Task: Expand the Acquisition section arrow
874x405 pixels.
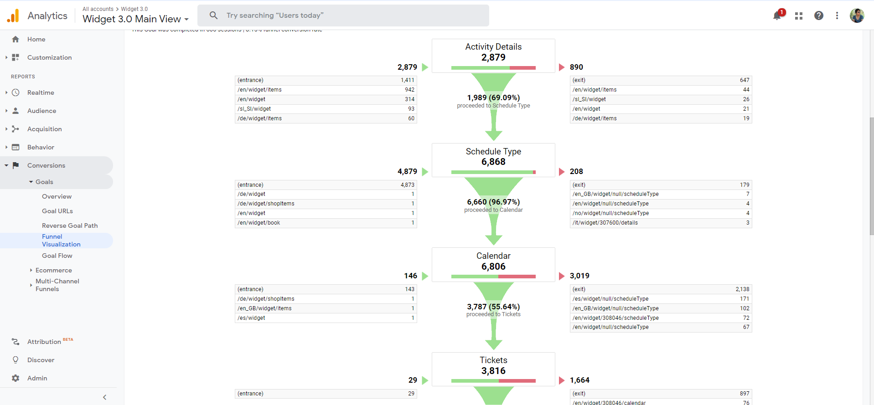Action: tap(6, 129)
